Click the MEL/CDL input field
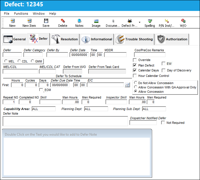The image size is (200, 180). point(20,71)
